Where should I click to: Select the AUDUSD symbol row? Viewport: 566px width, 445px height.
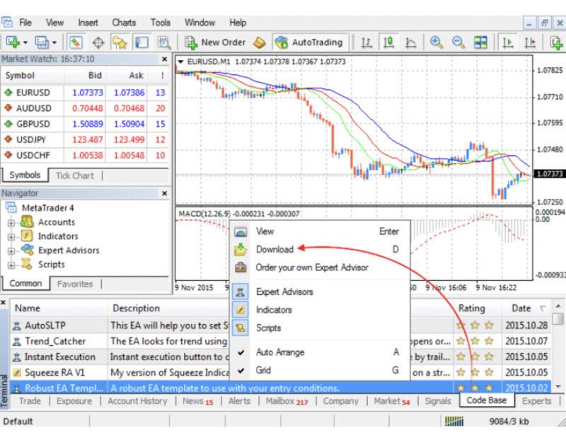84,108
